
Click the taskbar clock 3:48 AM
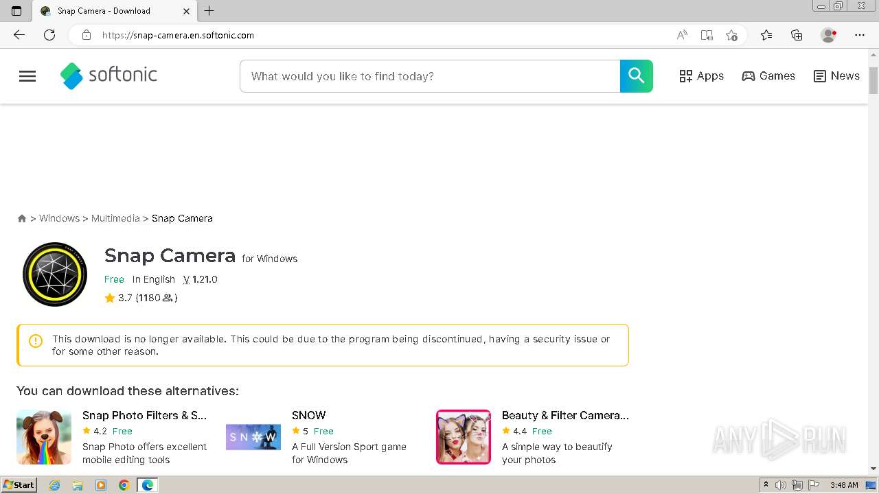(844, 485)
